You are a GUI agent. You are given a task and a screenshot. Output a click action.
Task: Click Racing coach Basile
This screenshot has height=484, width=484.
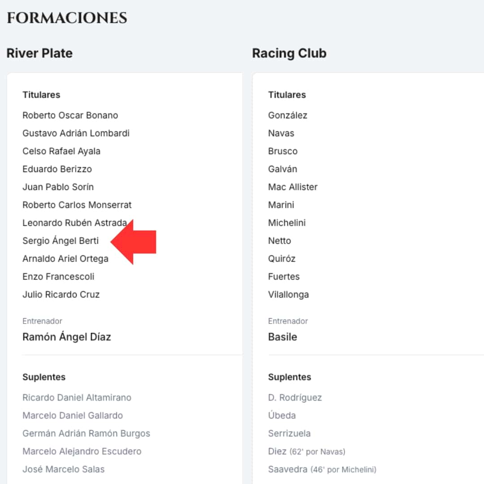pos(282,337)
